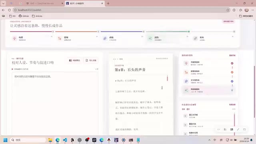Click the 阅读预览 button

pyautogui.click(x=75, y=60)
